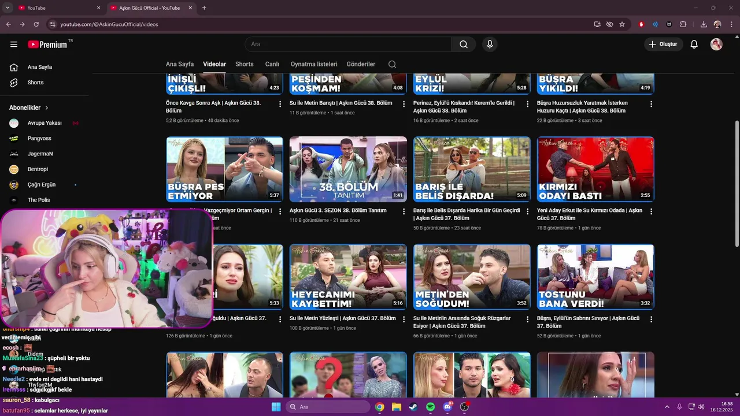740x416 pixels.
Task: Open the Chrome profile avatar in the toolbar
Action: [717, 24]
